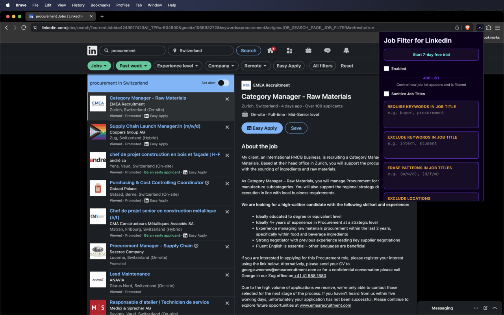Click the +41 41 588 1880 phone link

(310, 276)
